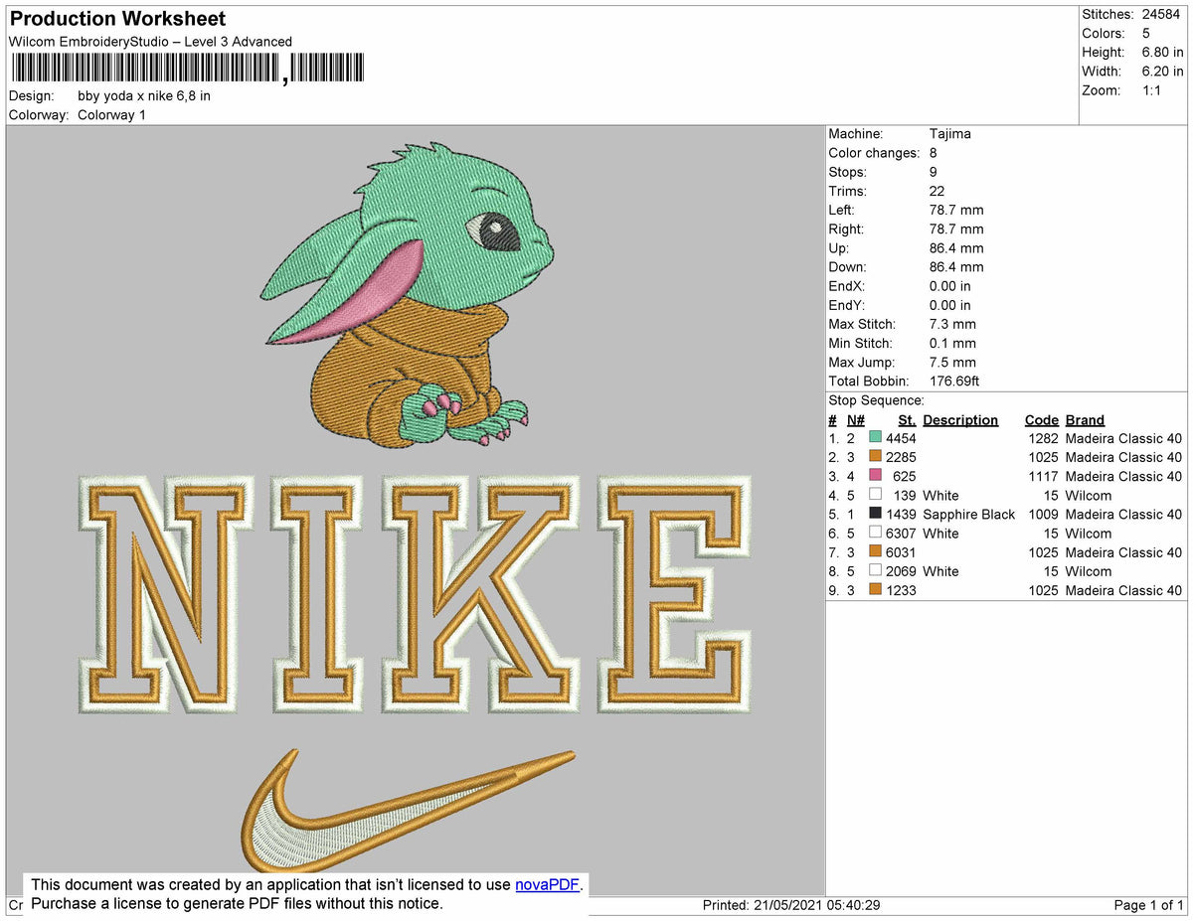The image size is (1193, 921).
Task: Select the Zoom value 1:1
Action: tap(1151, 89)
